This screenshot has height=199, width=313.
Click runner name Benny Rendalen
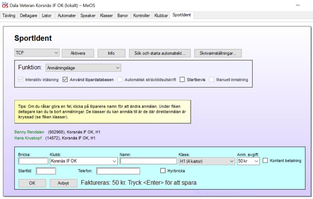pos(29,132)
